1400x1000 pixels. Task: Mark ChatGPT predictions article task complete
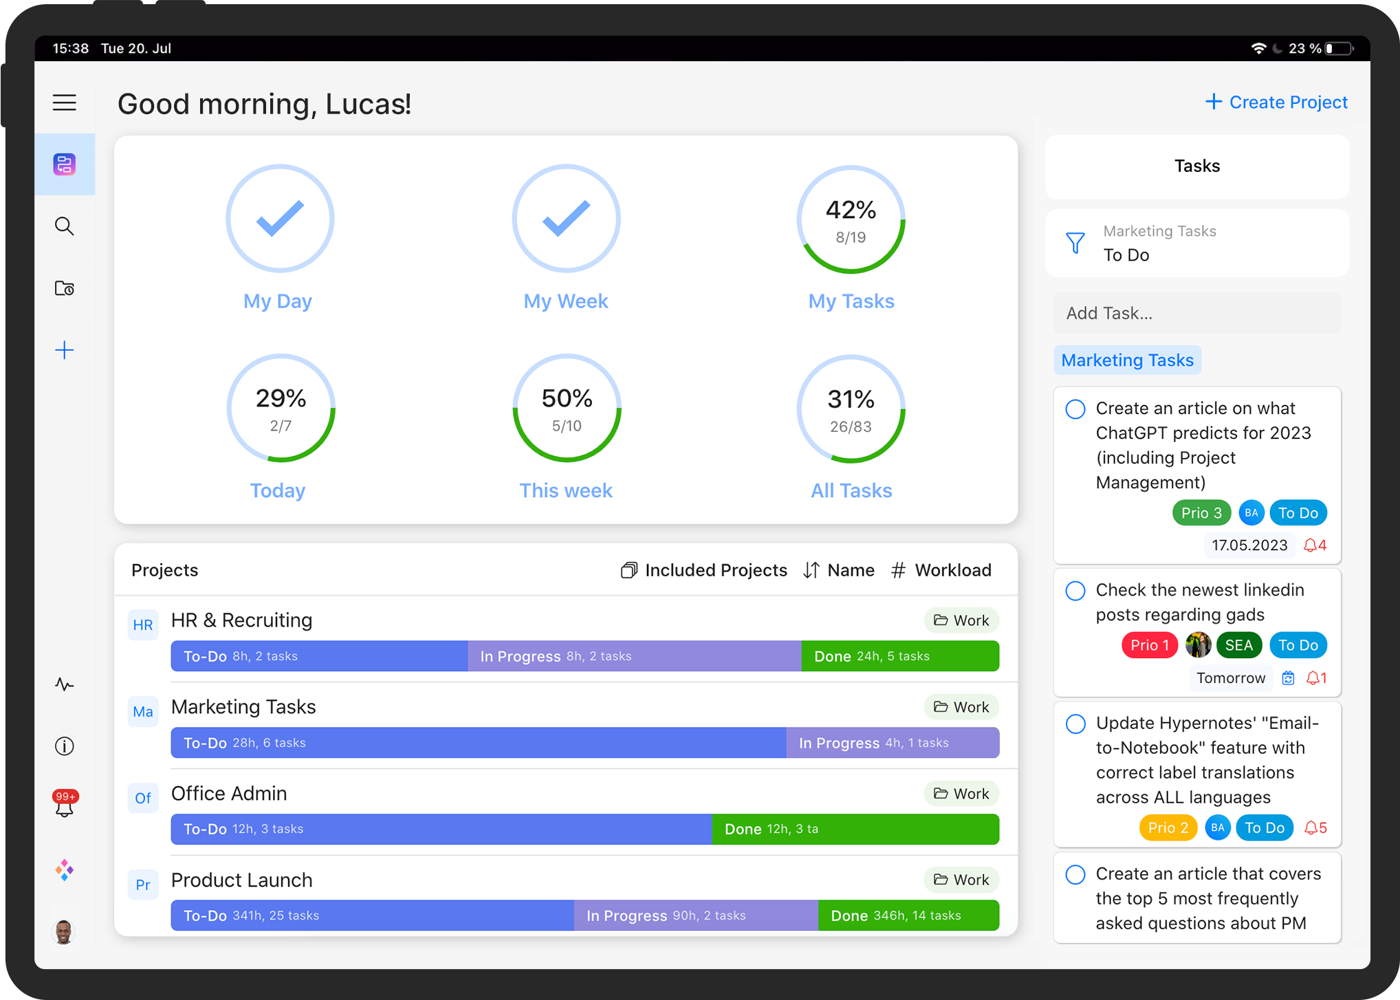coord(1075,409)
